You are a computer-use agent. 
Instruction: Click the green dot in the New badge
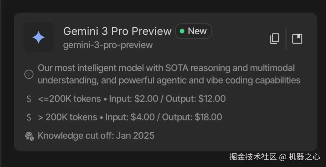[182, 31]
